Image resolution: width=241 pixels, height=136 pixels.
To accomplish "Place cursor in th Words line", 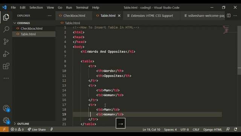I will [110, 71].
